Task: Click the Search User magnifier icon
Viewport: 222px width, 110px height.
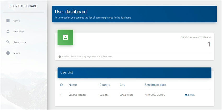Action: [x=8, y=42]
